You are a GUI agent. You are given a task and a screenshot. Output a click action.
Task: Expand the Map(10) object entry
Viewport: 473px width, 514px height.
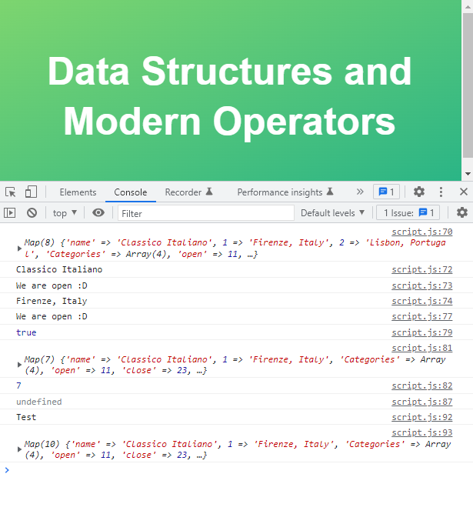pyautogui.click(x=19, y=449)
